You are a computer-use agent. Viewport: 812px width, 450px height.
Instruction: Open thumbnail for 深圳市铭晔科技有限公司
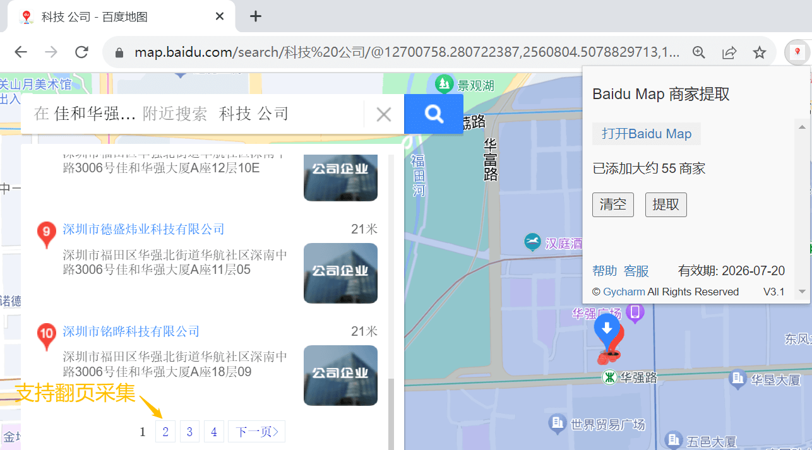tap(340, 375)
